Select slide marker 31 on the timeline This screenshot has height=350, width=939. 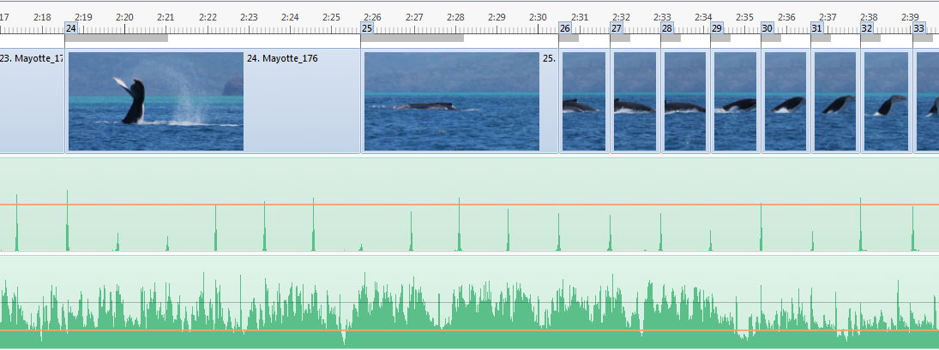(x=817, y=28)
